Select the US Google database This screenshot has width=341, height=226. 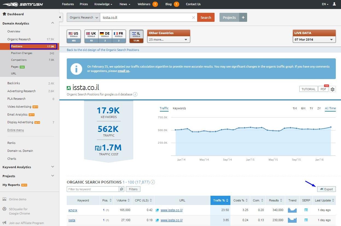[x=74, y=37]
